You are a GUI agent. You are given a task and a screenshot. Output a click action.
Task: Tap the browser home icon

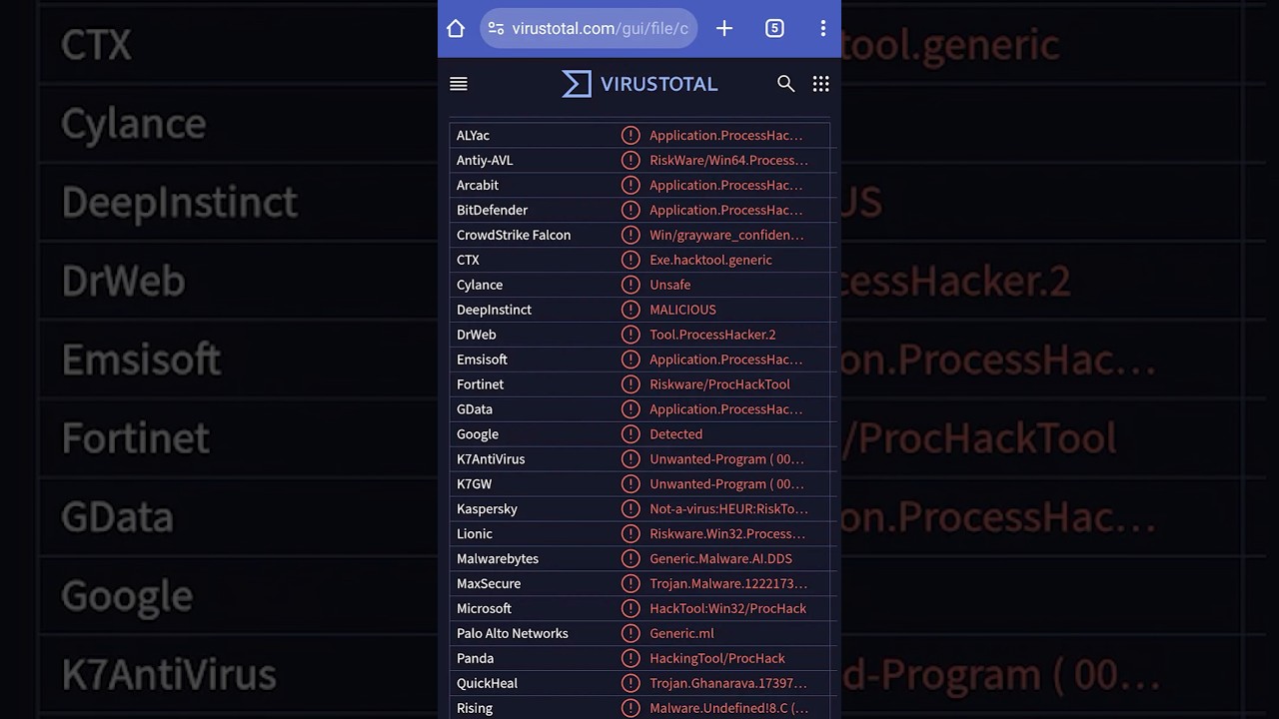pyautogui.click(x=456, y=29)
